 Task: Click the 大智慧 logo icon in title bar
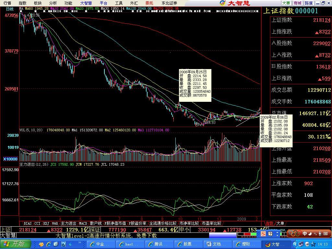pyautogui.click(x=223, y=3)
